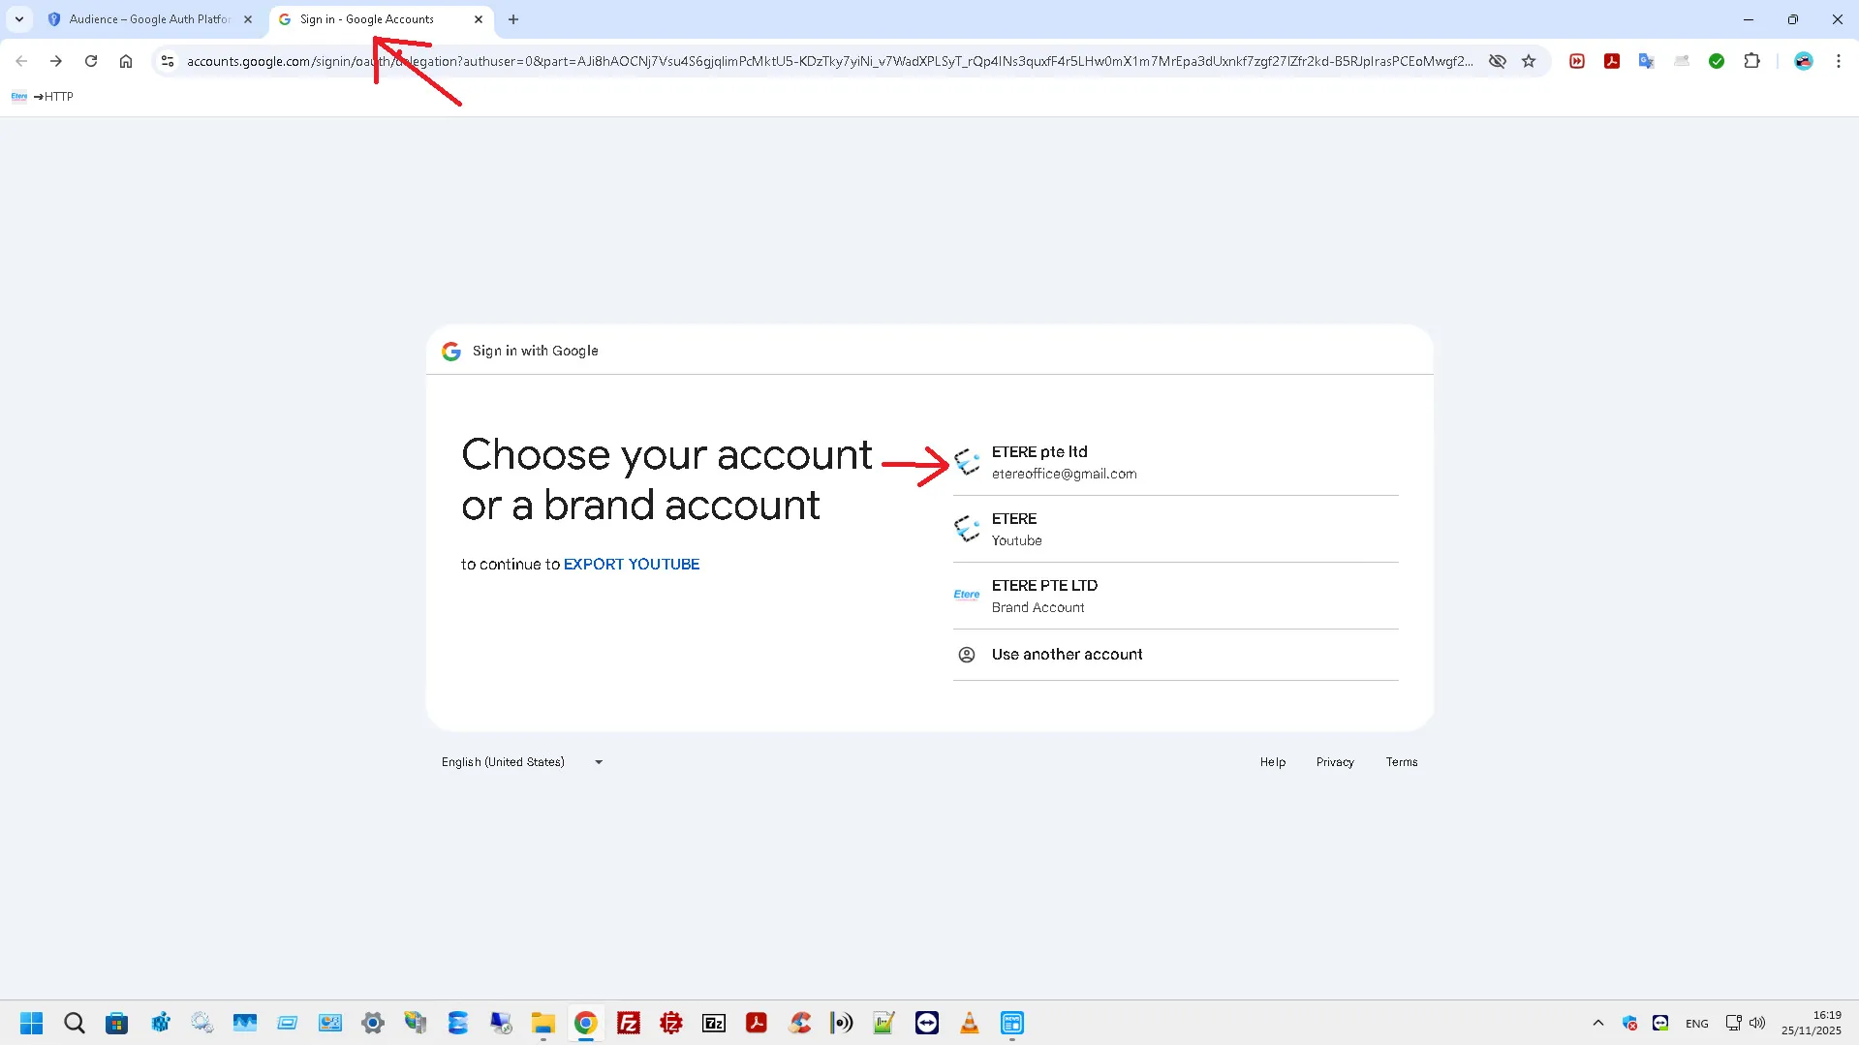Viewport: 1859px width, 1045px height.
Task: Open the browser profile avatar
Action: coord(1803,61)
